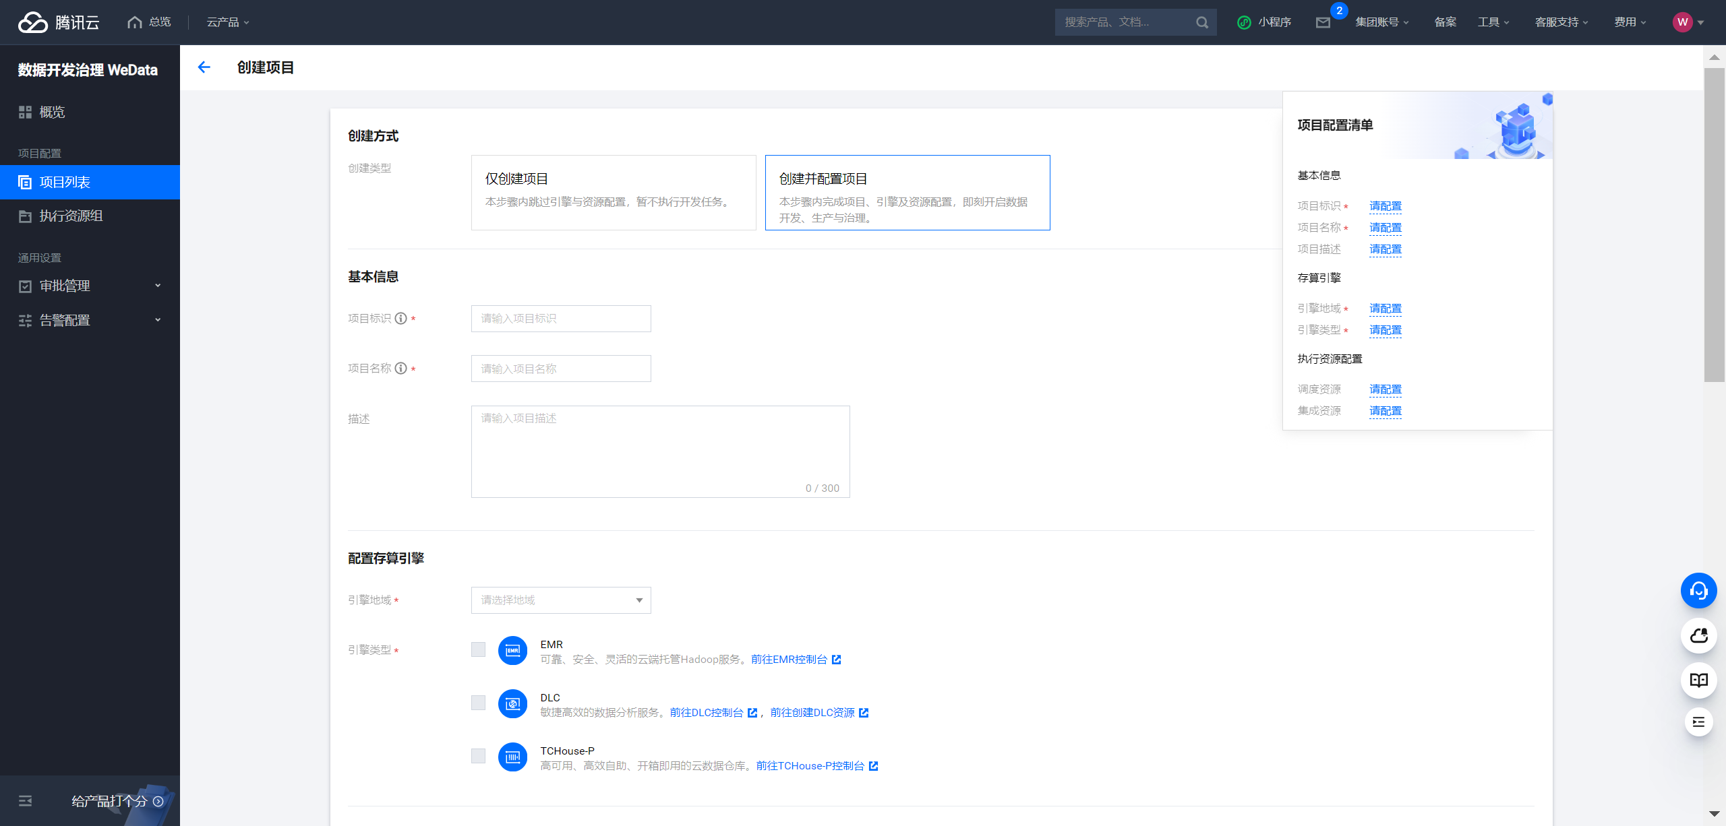Image resolution: width=1726 pixels, height=826 pixels.
Task: Click the back arrow beside 创建项目
Action: point(204,67)
